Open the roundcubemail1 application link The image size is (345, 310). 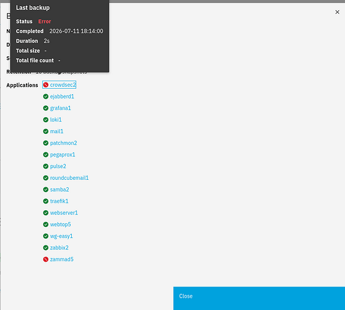coord(69,178)
